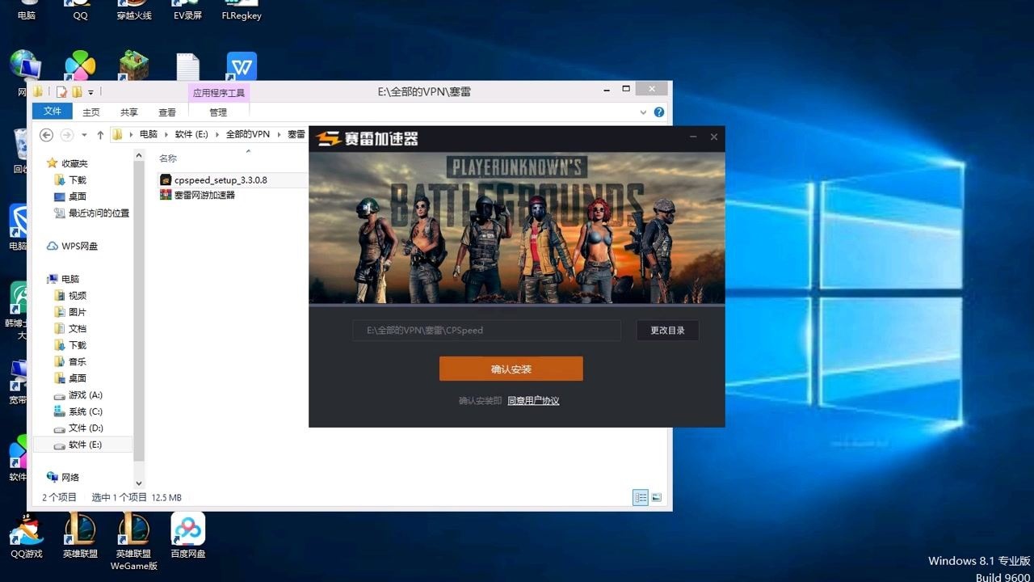Select drive 游戏 (A:)
The image size is (1034, 582).
[x=78, y=395]
